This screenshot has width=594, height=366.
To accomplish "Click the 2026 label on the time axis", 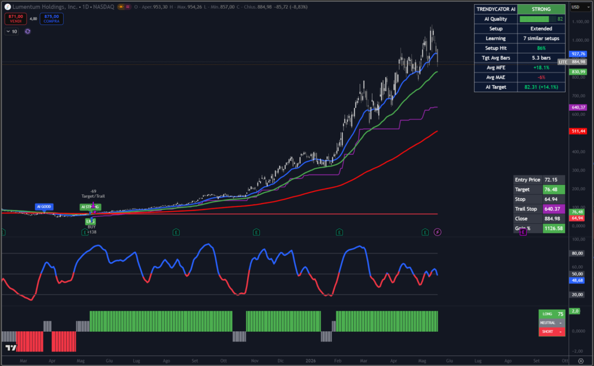I will [310, 361].
